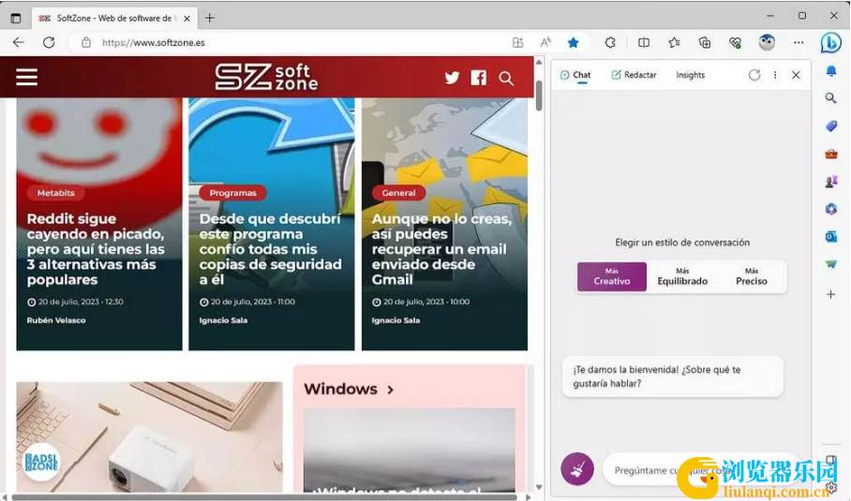Open the Gmail email recovery article headline
Image resolution: width=851 pixels, height=501 pixels.
coord(441,249)
